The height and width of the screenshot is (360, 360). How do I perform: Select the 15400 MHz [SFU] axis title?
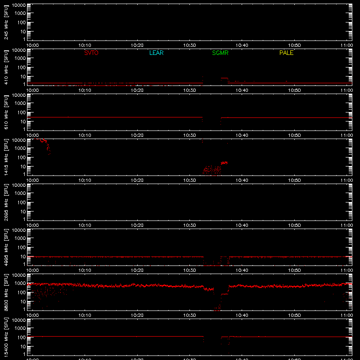pos(6,337)
